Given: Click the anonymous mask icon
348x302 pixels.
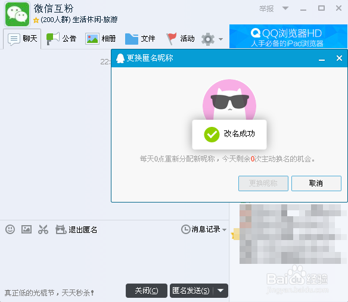Looking at the screenshot, I should tap(61, 229).
